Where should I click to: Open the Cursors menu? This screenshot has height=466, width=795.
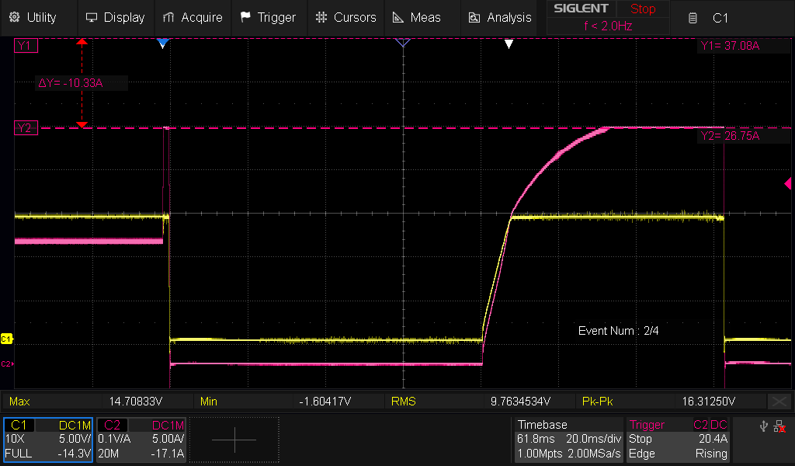tap(345, 17)
